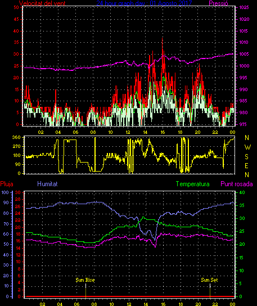The width and height of the screenshot is (257, 306).
Task: Click the 360 degree wind direction label
Action: pos(16,137)
